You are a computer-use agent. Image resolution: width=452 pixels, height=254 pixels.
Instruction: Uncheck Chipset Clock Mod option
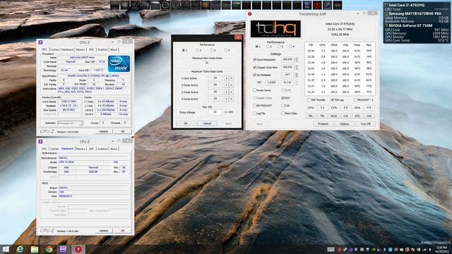pos(254,68)
